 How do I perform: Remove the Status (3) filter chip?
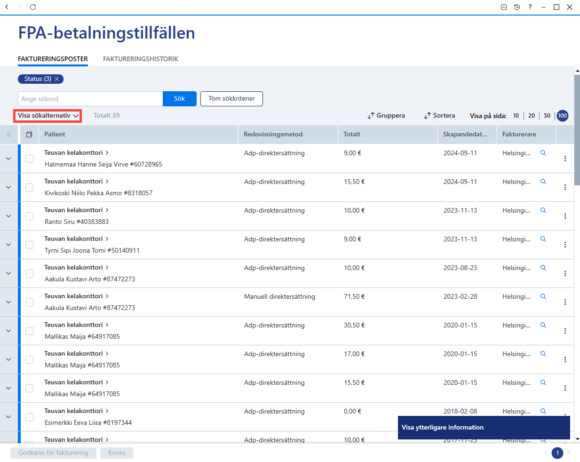click(57, 79)
